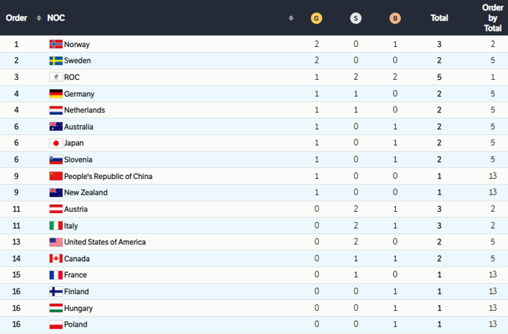Image resolution: width=508 pixels, height=334 pixels.
Task: Click Japan's flag icon
Action: click(x=55, y=143)
